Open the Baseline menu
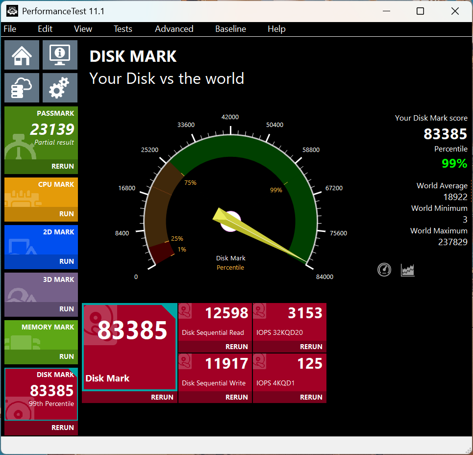Image resolution: width=473 pixels, height=455 pixels. pyautogui.click(x=230, y=29)
